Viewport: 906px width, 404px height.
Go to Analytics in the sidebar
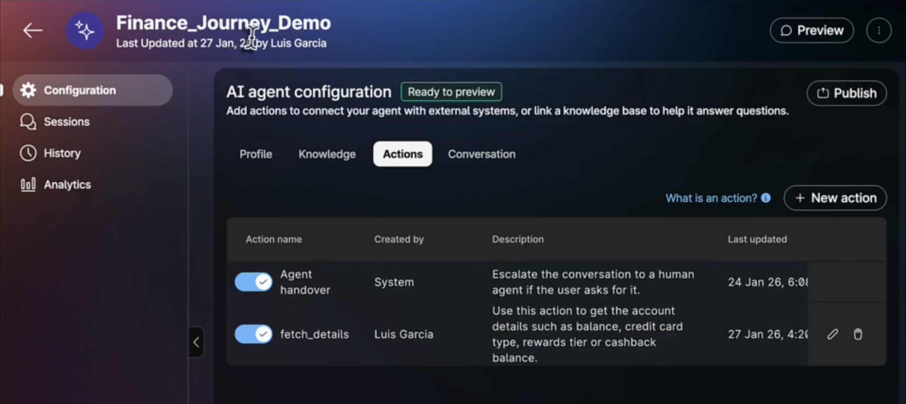pos(67,184)
